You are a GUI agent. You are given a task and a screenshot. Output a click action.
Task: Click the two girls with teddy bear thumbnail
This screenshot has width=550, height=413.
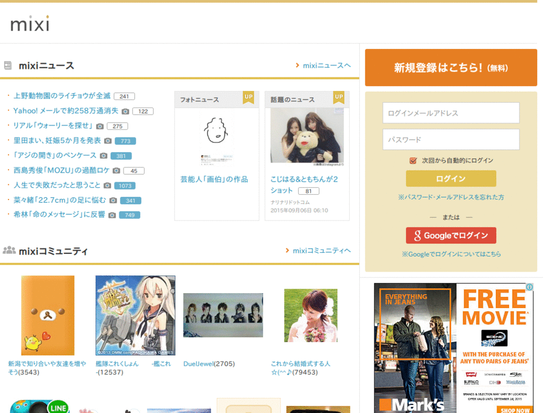[307, 136]
